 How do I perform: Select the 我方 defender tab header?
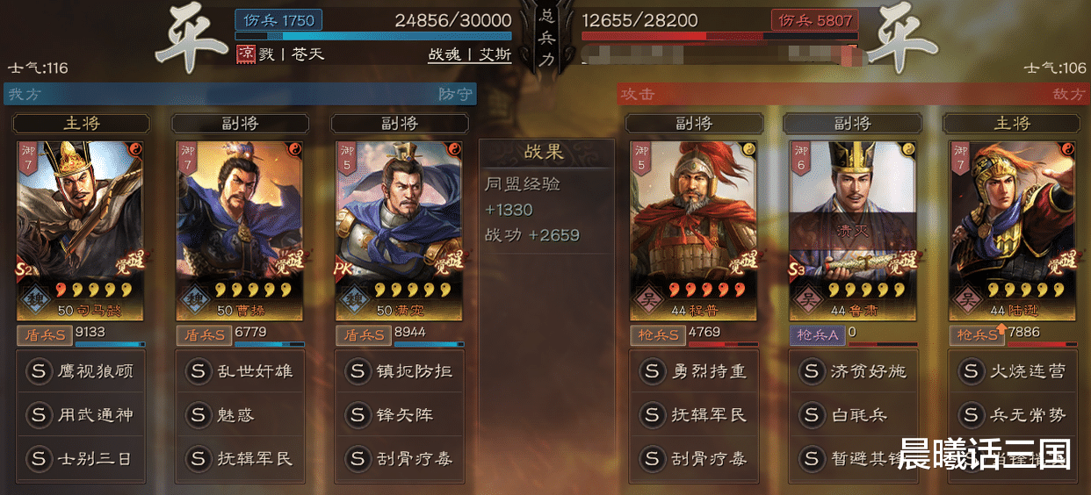tap(240, 94)
